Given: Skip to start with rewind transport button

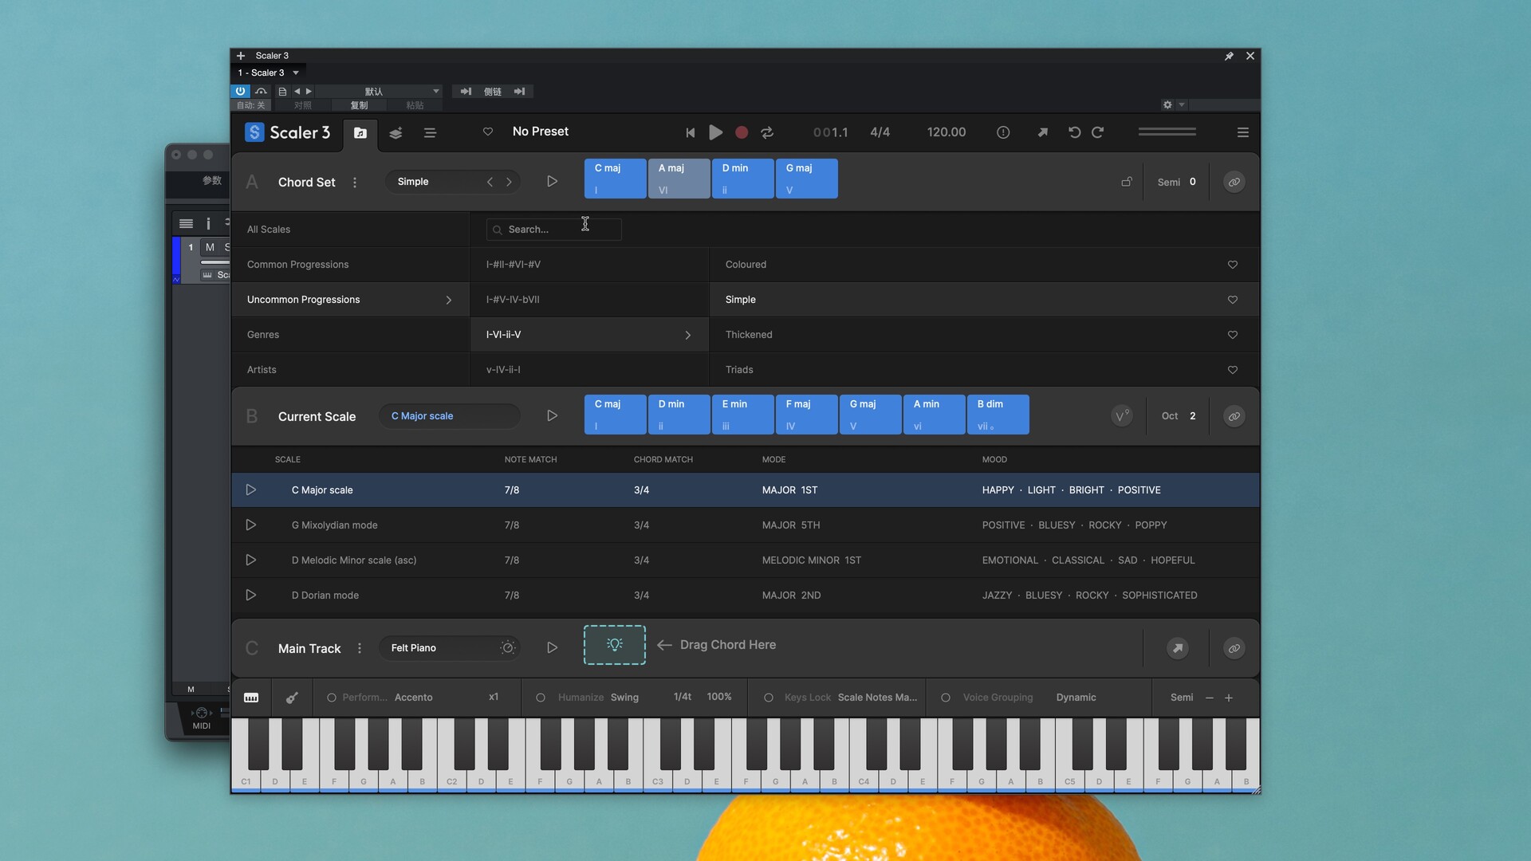Looking at the screenshot, I should tap(691, 132).
